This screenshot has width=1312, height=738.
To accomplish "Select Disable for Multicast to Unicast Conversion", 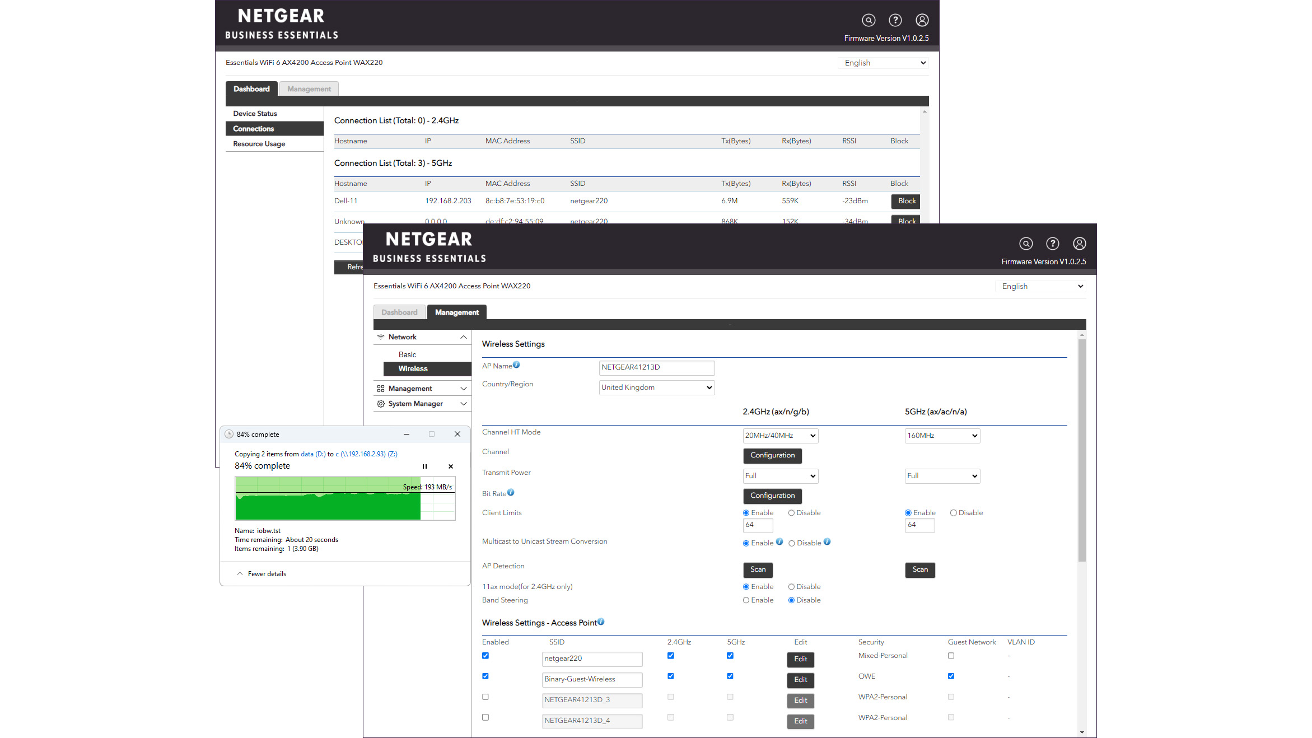I will click(x=792, y=543).
